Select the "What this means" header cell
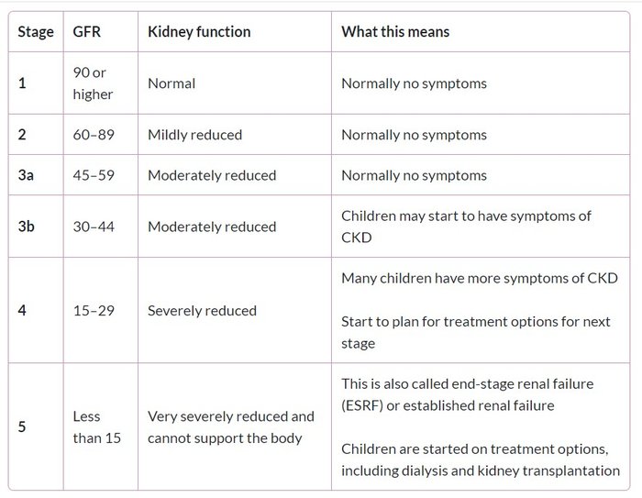 click(395, 32)
